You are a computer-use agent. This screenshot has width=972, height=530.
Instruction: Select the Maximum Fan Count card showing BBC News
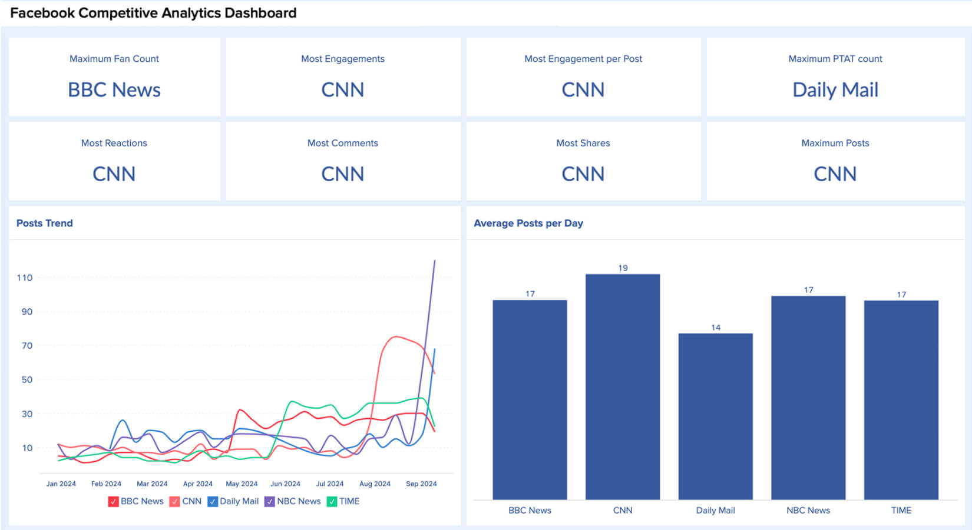tap(114, 76)
